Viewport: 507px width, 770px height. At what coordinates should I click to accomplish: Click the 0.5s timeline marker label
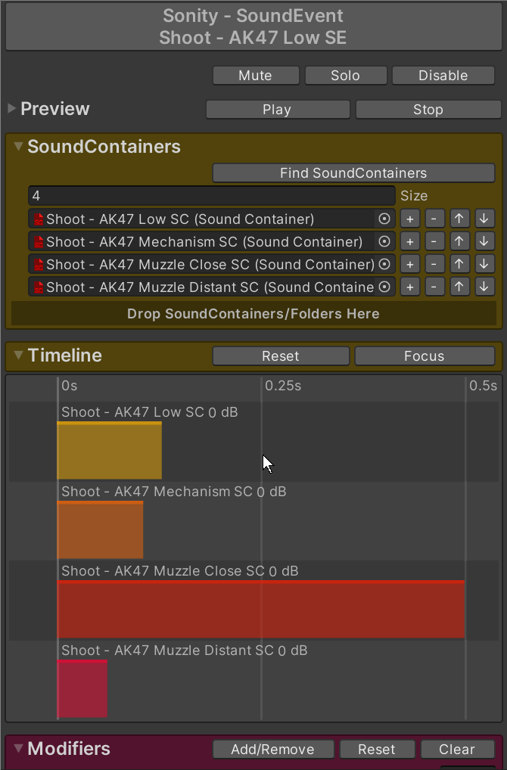[x=483, y=386]
